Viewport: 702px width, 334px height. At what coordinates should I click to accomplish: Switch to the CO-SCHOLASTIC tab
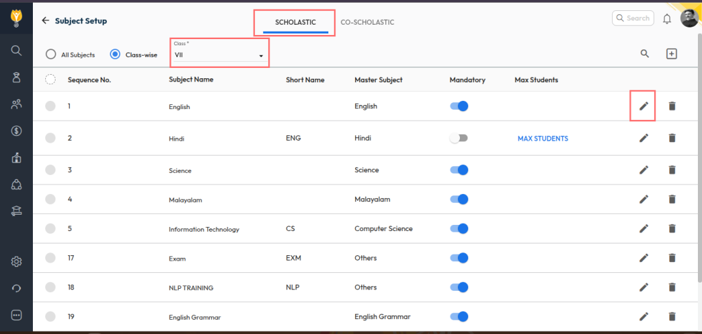367,22
